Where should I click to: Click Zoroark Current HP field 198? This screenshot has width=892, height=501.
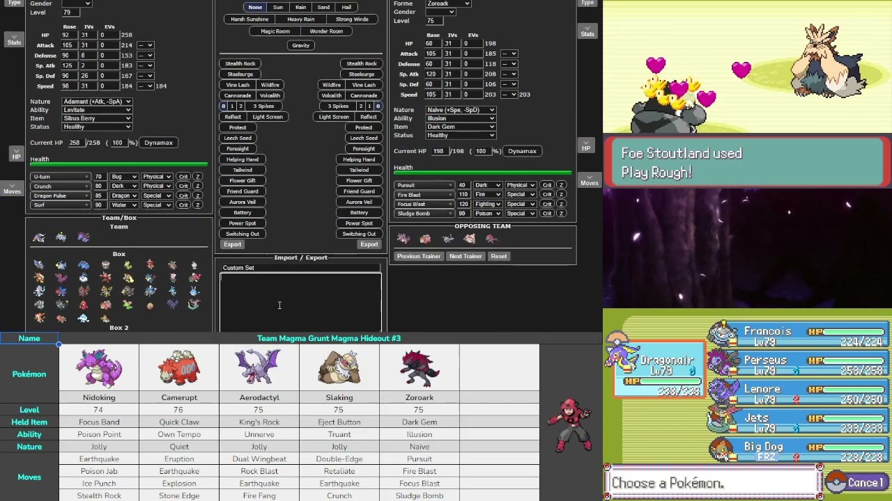point(439,151)
